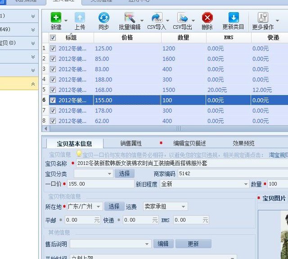Screen dimensions: 288x259
Task: Uncheck the checkbox in row 5
Action: point(53,90)
